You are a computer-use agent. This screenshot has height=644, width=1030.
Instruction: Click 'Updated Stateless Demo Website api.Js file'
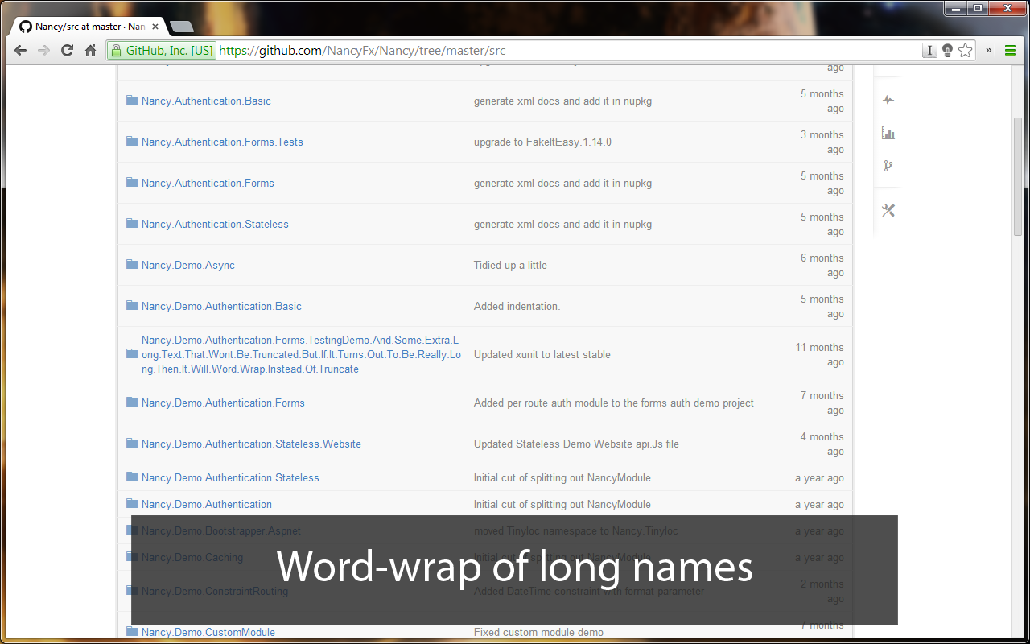click(576, 444)
